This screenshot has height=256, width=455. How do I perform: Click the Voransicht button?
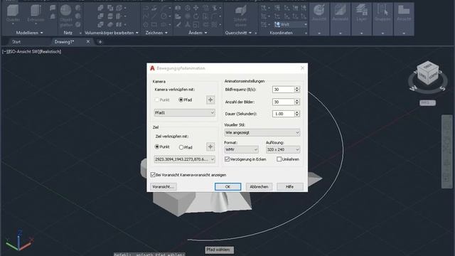tap(164, 187)
